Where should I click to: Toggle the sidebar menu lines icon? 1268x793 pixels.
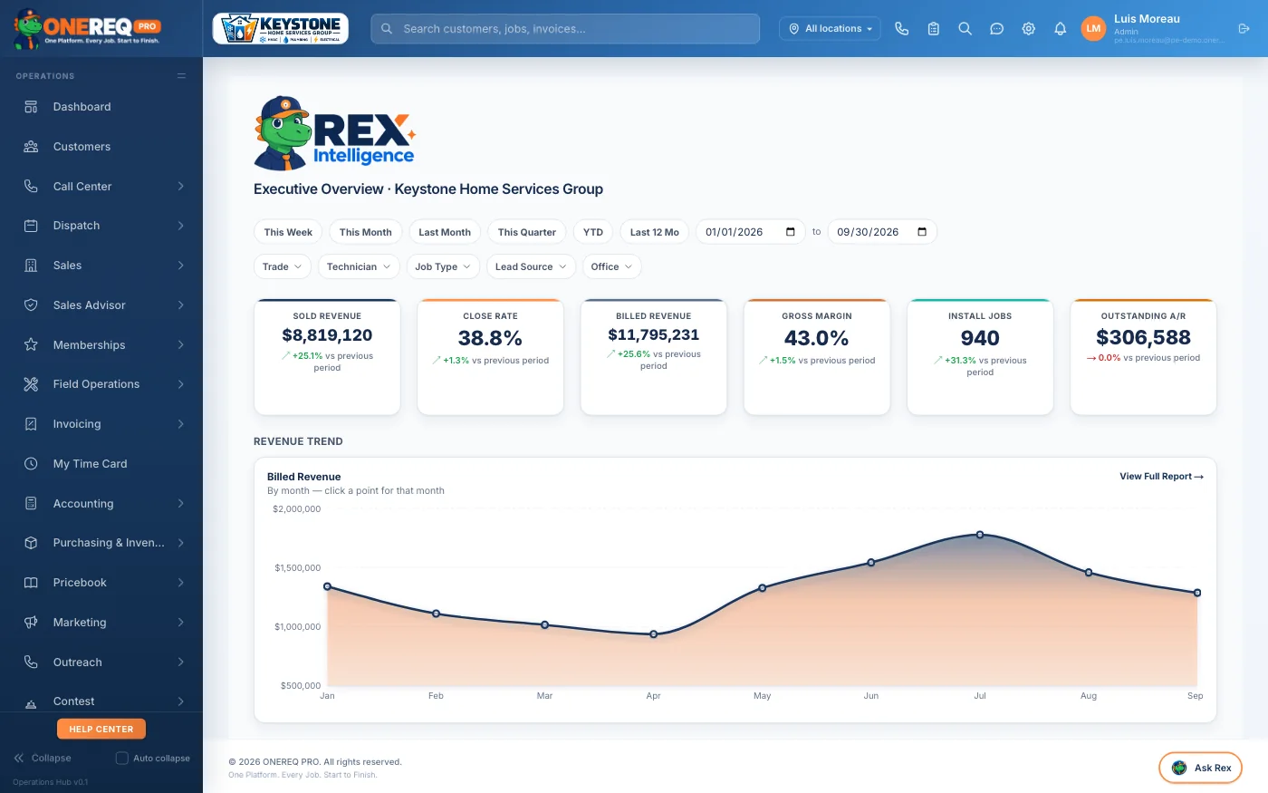pos(181,76)
